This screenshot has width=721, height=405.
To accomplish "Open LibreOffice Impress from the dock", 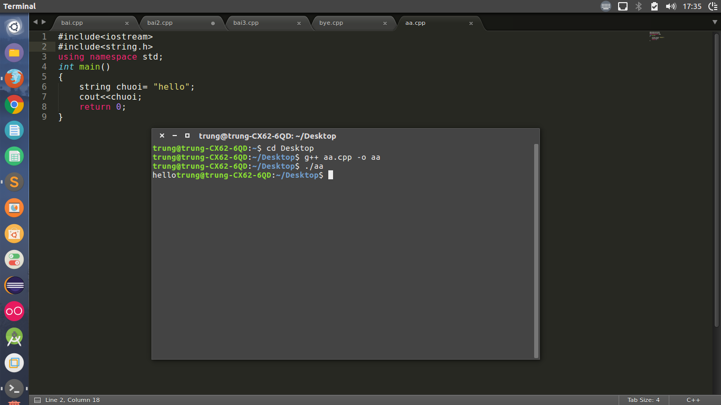I will click(x=14, y=208).
